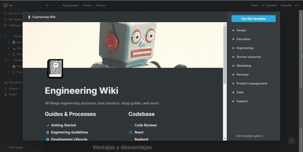Expand the Engineering template category
Image resolution: width=303 pixels, height=152 pixels.
pyautogui.click(x=245, y=48)
